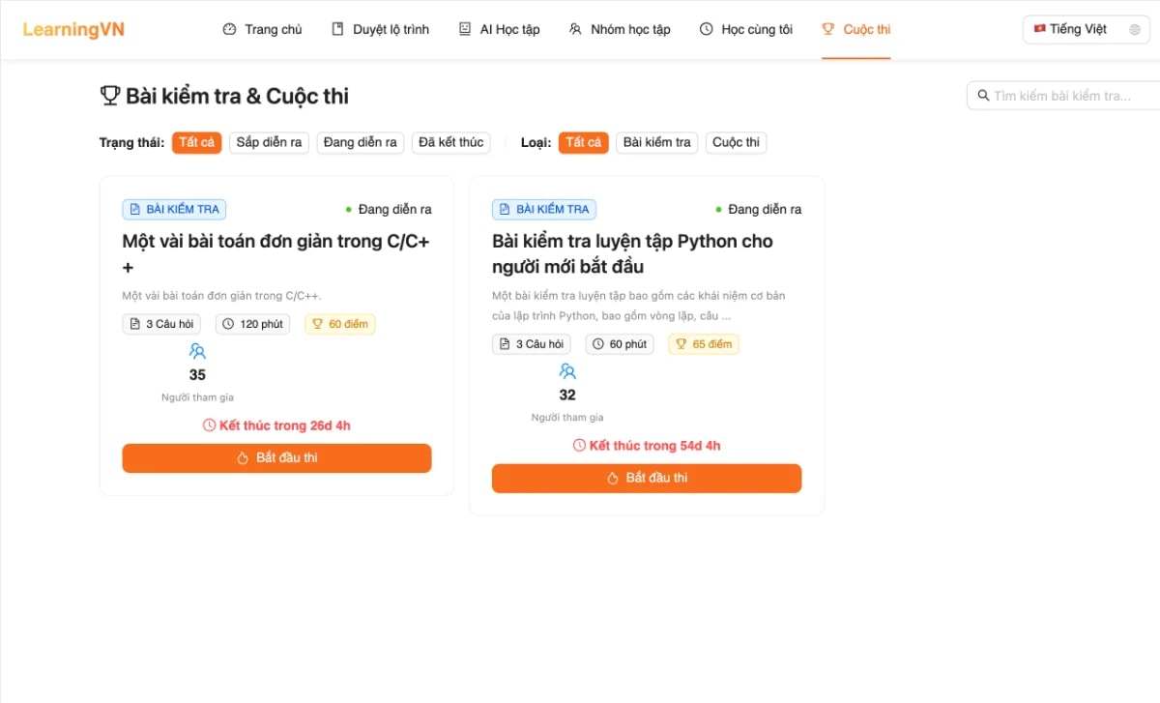The image size is (1160, 703).
Task: Filter status by Đã kết thúc
Action: (x=450, y=142)
